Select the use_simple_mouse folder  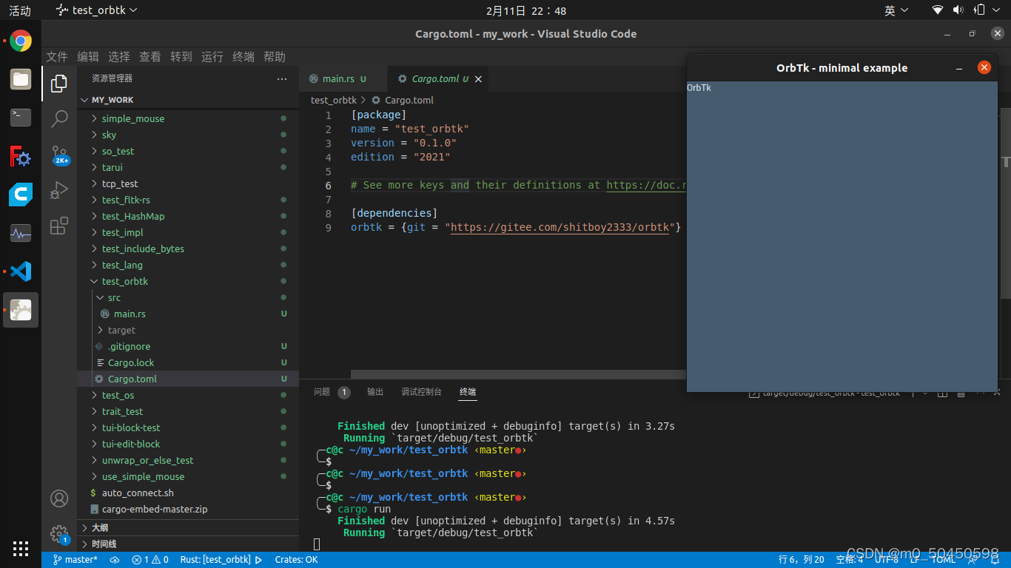(143, 477)
